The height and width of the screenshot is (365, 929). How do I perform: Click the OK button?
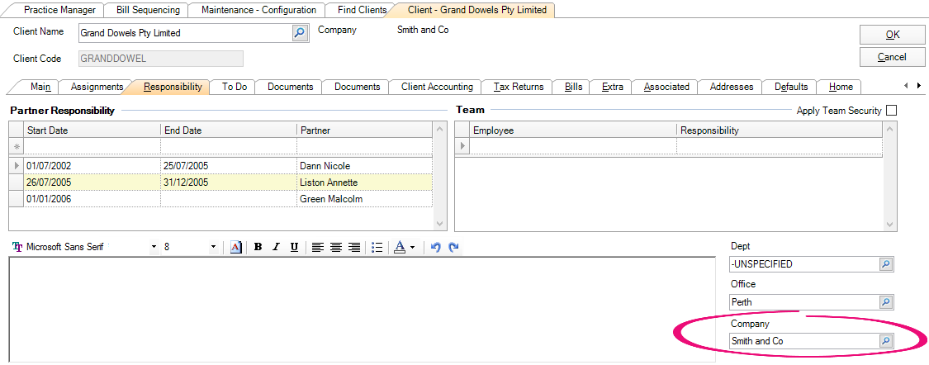pyautogui.click(x=892, y=35)
